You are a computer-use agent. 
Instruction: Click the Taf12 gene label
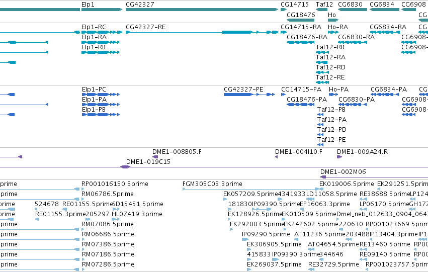coord(324,5)
